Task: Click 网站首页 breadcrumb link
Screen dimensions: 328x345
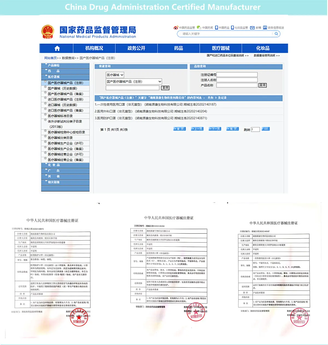Action: pyautogui.click(x=51, y=58)
